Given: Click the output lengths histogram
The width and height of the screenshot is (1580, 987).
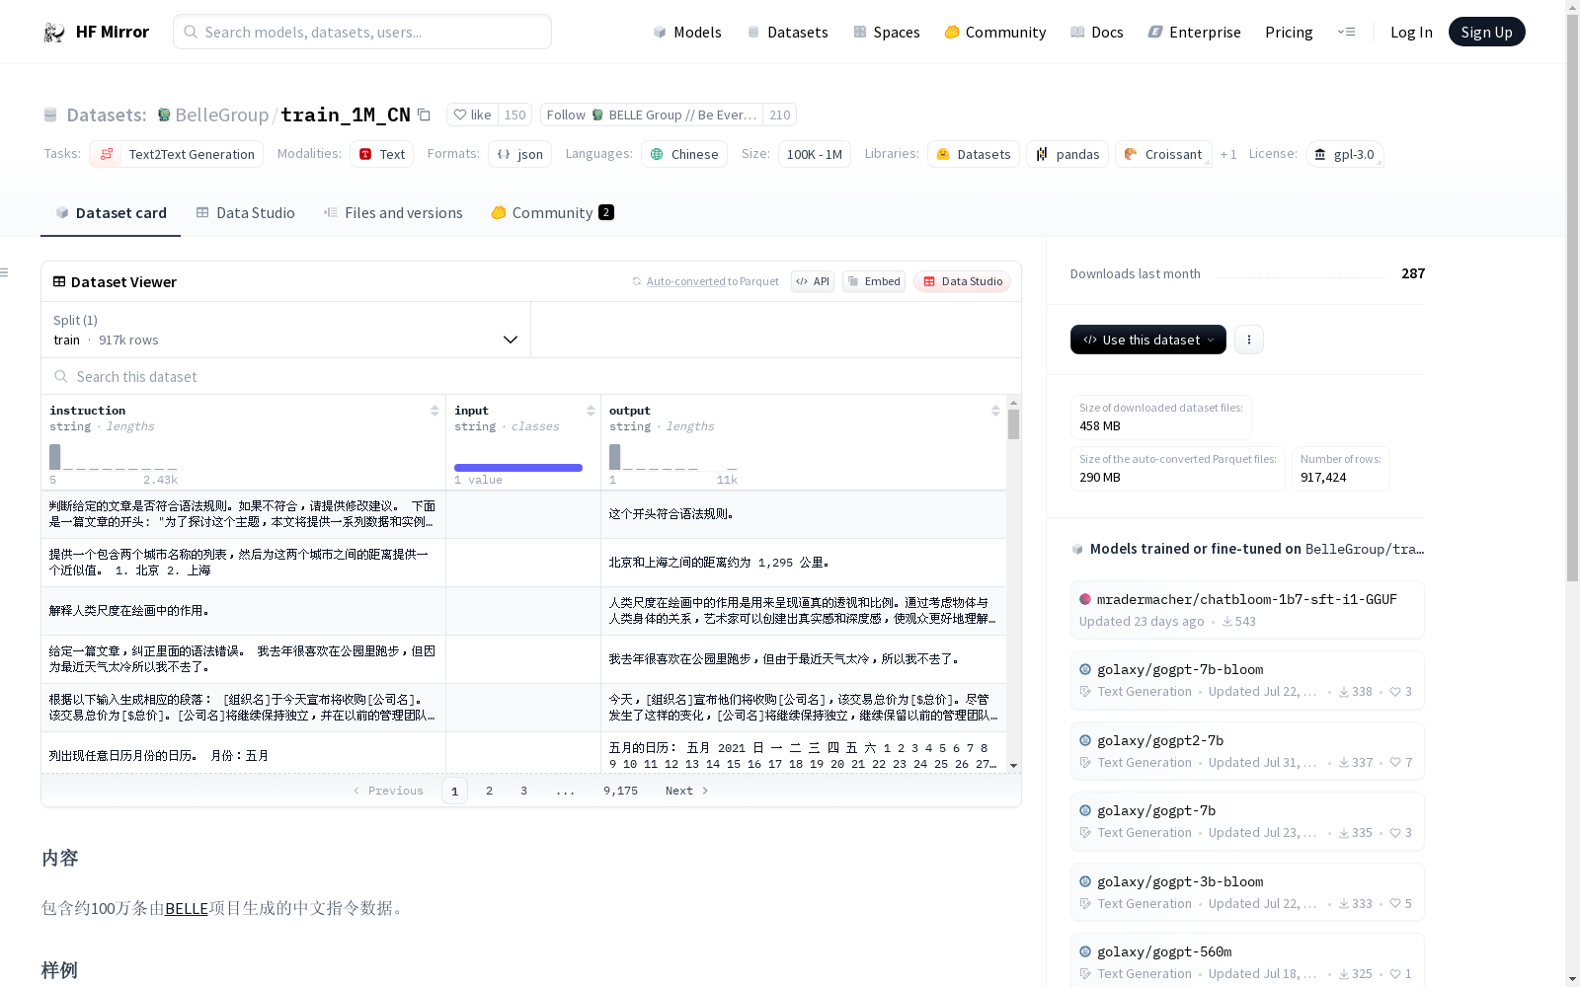Looking at the screenshot, I should point(672,457).
